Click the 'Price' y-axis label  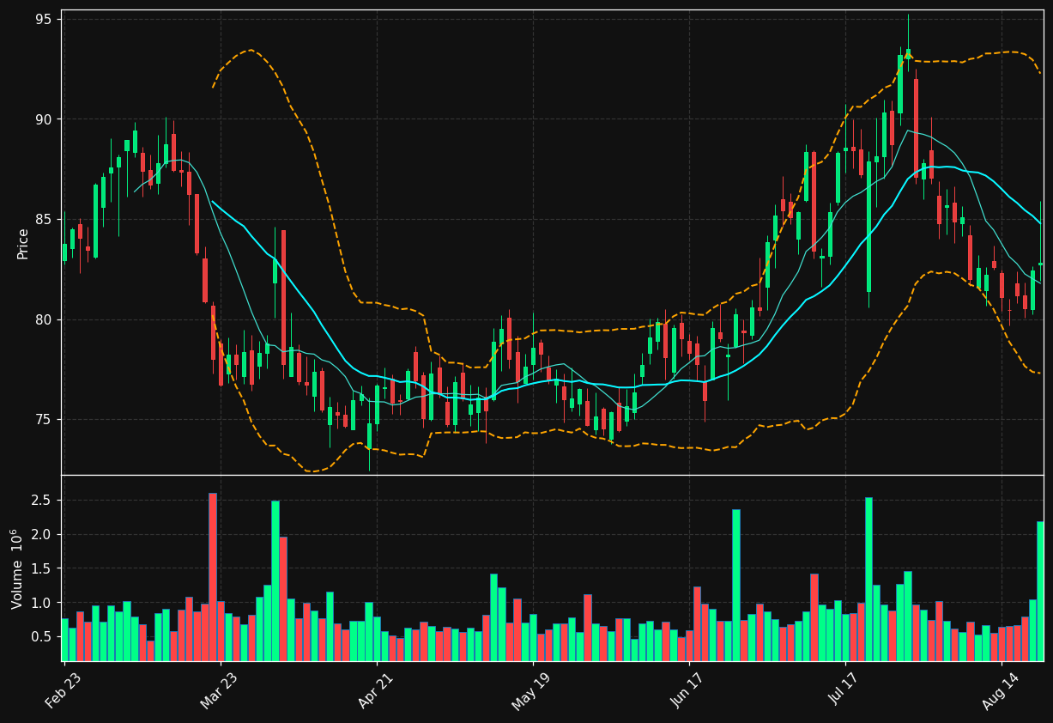click(23, 243)
